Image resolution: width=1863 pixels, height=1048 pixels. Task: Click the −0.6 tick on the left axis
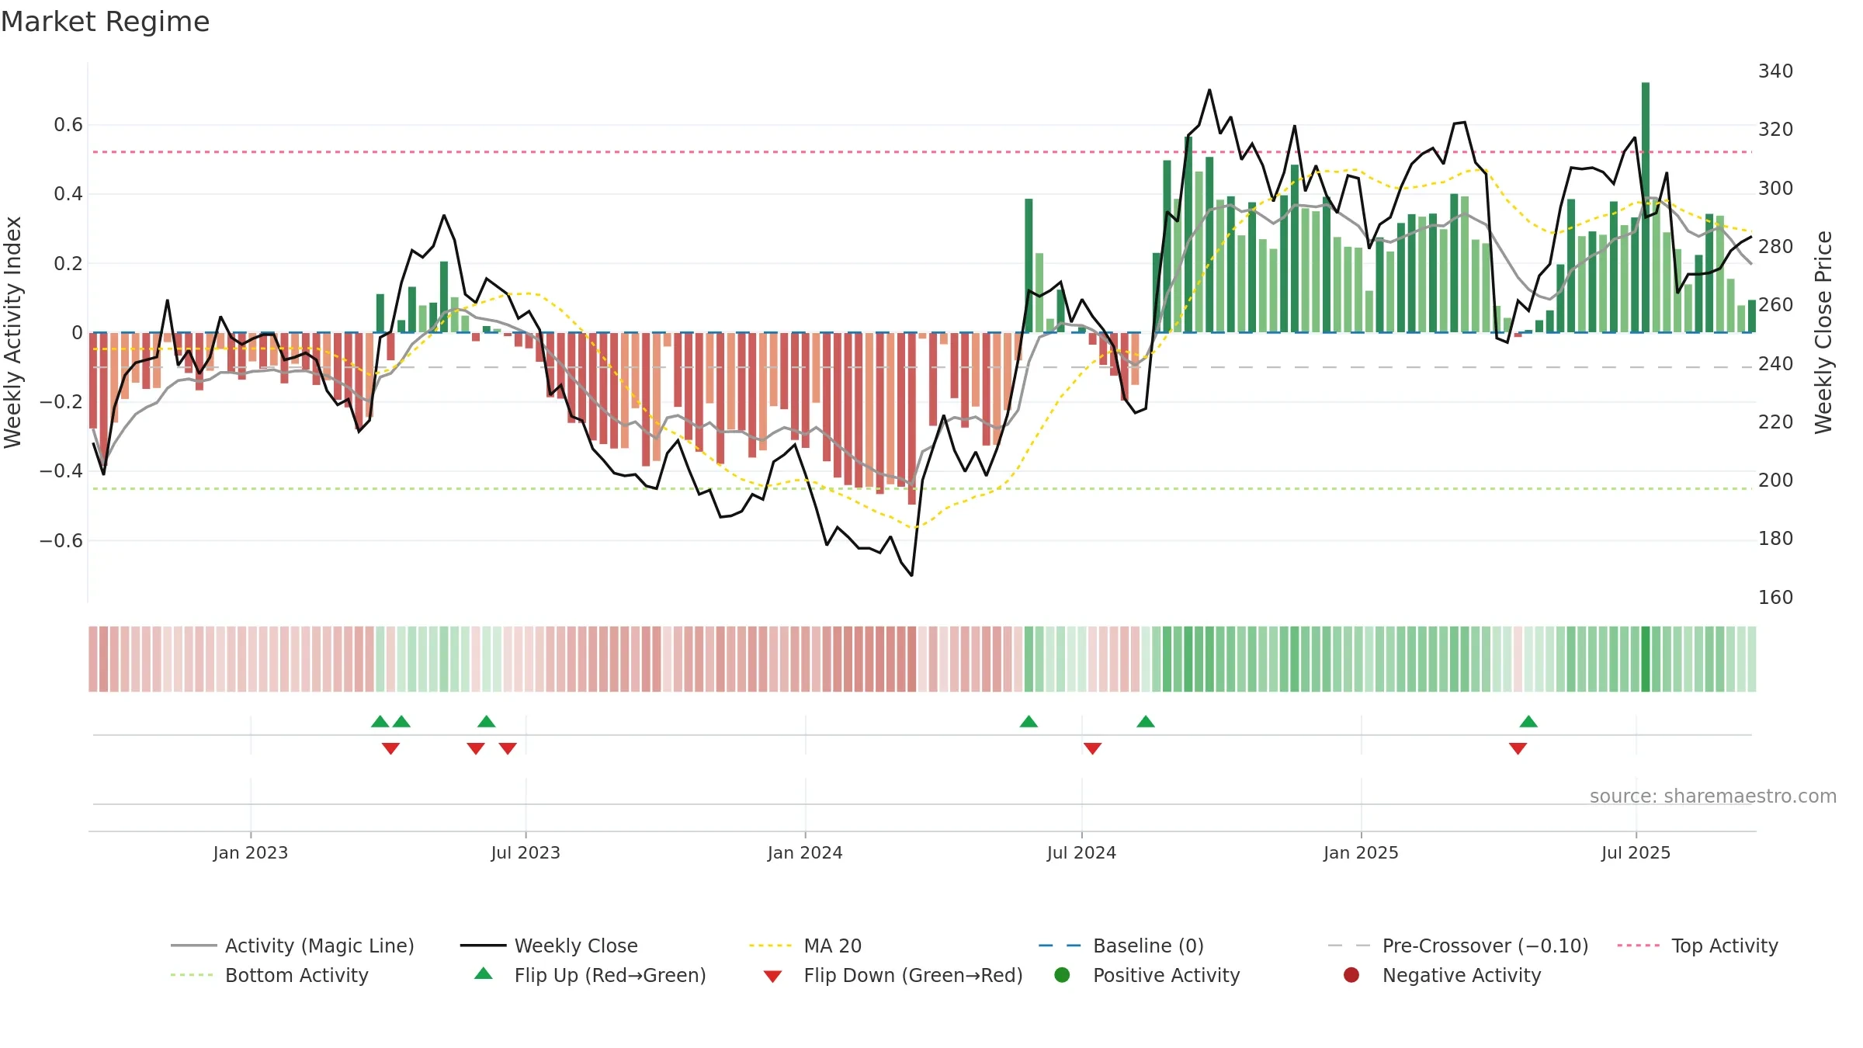[x=61, y=540]
